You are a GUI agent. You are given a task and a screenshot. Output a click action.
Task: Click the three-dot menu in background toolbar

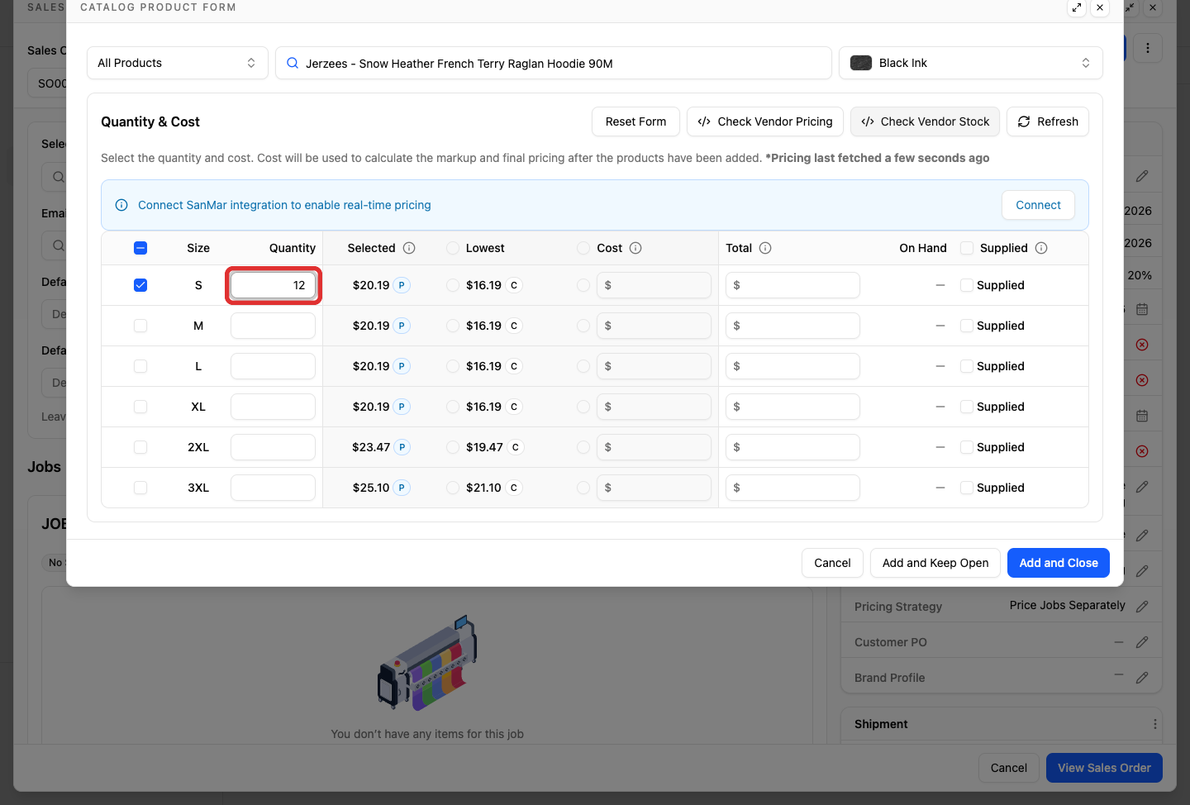click(x=1148, y=48)
